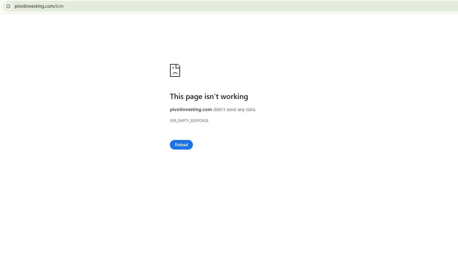Click the 'This page isn't working' heading
The width and height of the screenshot is (458, 256).
click(x=209, y=97)
